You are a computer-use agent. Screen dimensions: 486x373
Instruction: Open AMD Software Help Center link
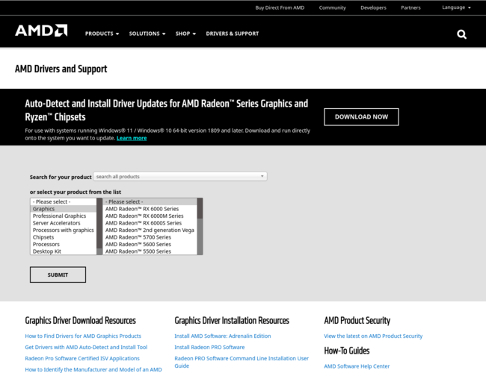click(357, 366)
